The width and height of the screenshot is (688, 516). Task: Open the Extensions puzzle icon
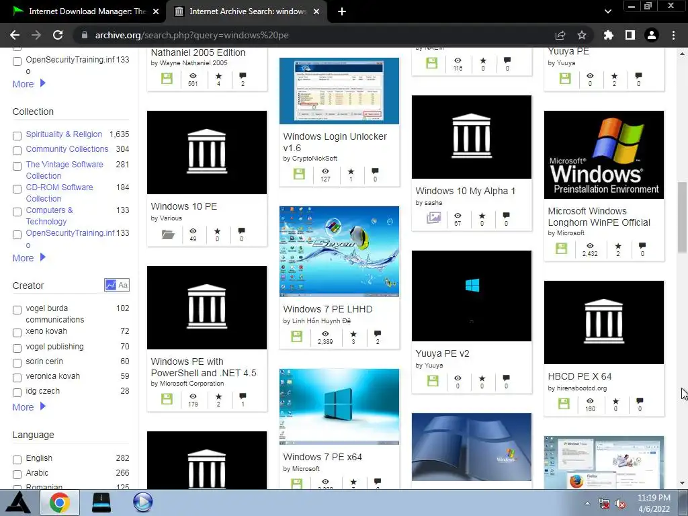(608, 35)
